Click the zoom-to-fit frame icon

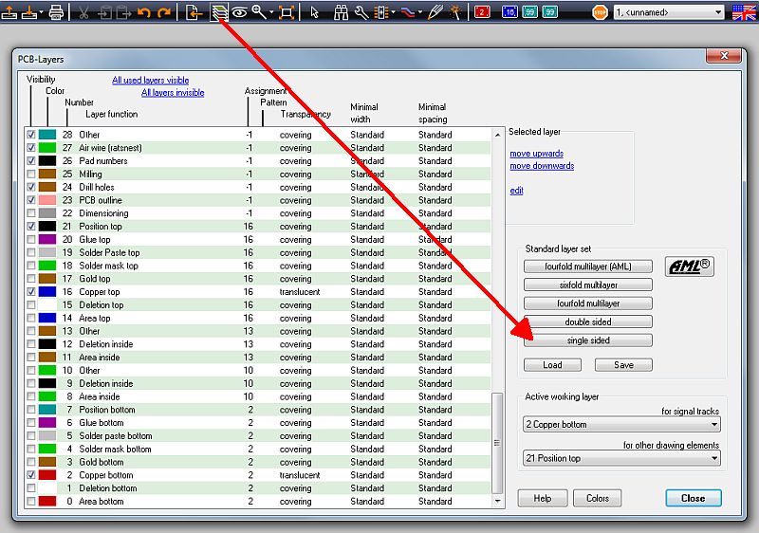(287, 12)
